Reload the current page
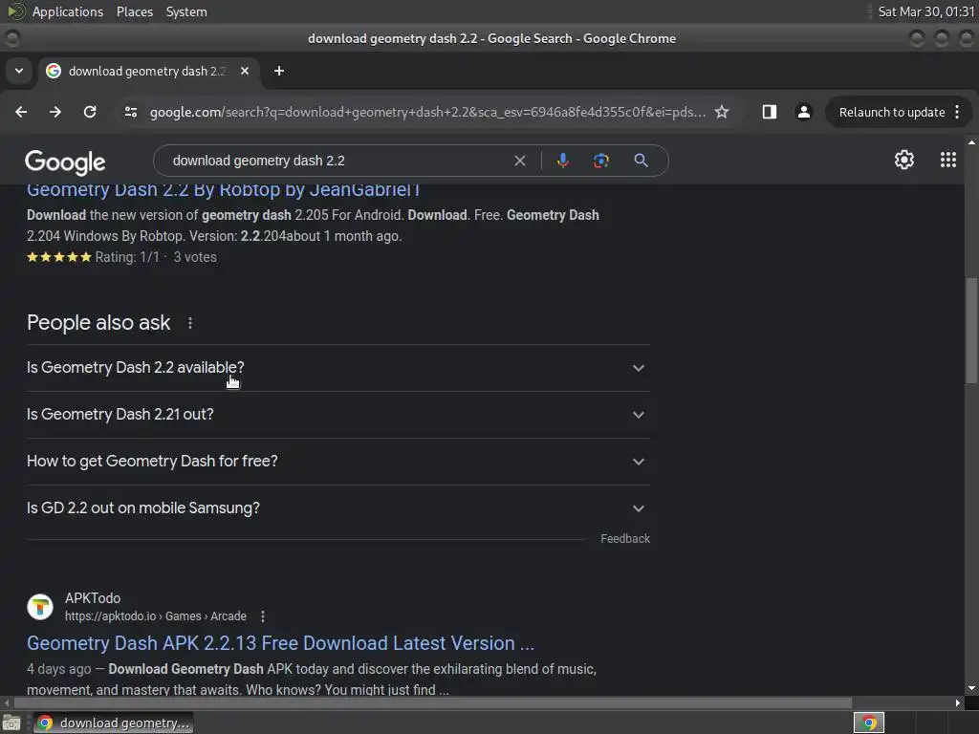The width and height of the screenshot is (979, 734). (x=90, y=112)
